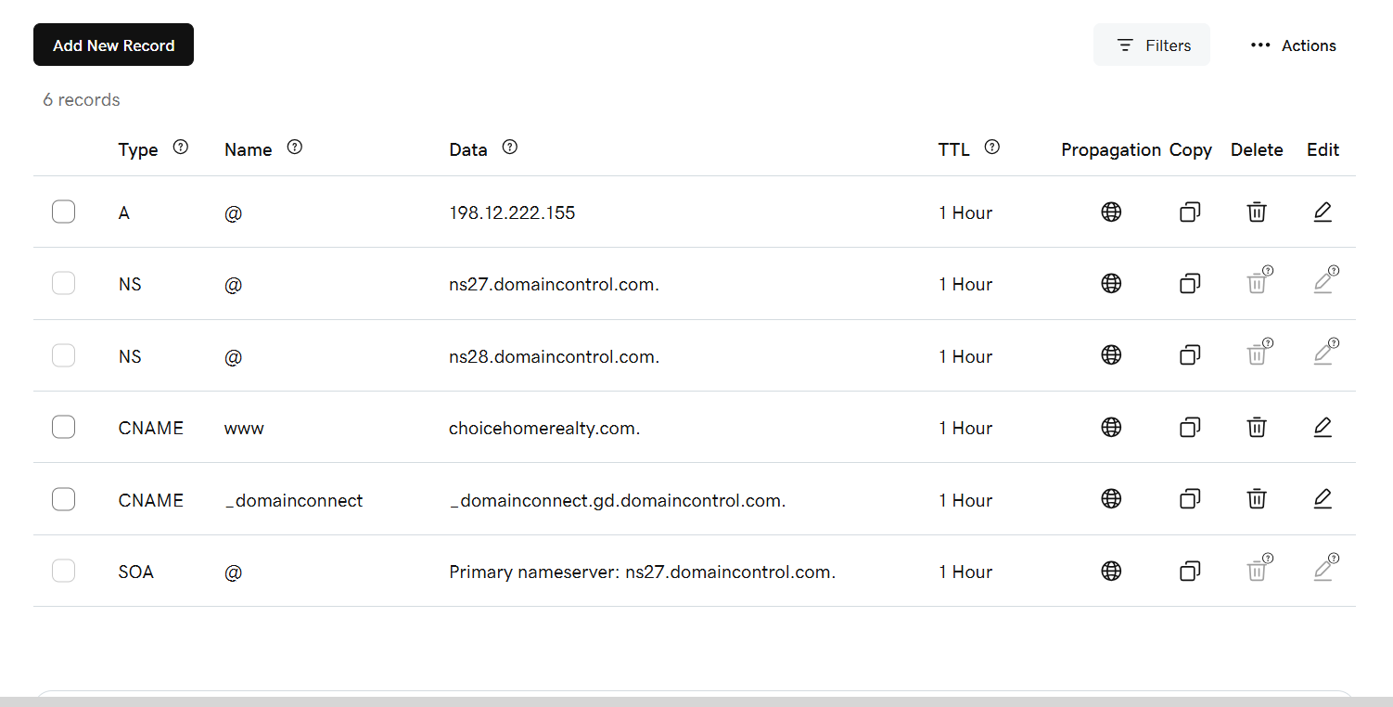
Task: Edit the www CNAME record
Action: 1323,428
